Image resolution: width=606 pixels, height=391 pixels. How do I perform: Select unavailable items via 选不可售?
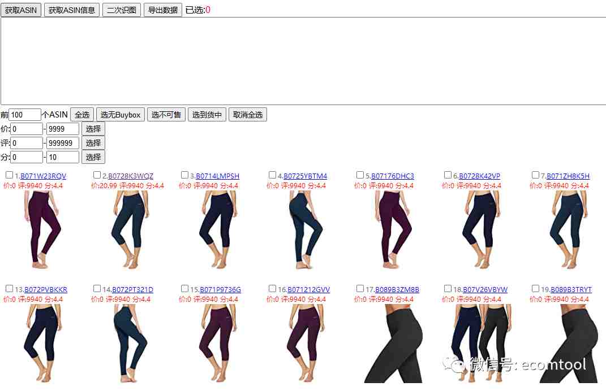click(166, 115)
